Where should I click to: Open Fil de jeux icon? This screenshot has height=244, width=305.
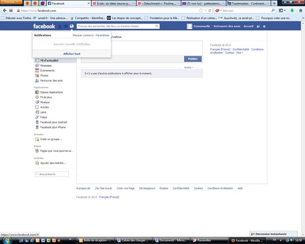click(x=37, y=97)
